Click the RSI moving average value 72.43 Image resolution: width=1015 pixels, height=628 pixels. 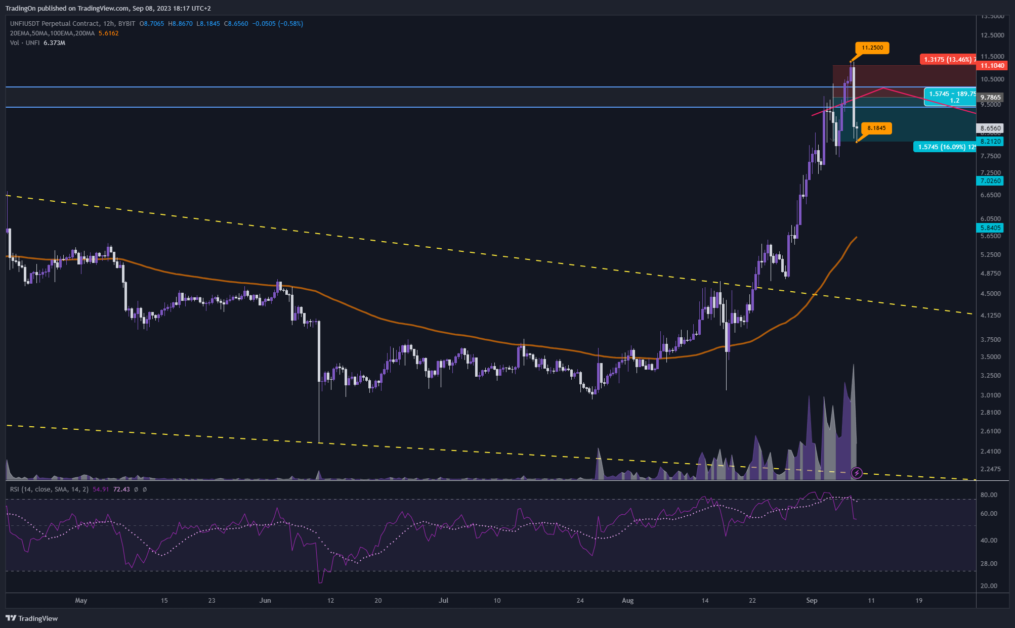[121, 489]
